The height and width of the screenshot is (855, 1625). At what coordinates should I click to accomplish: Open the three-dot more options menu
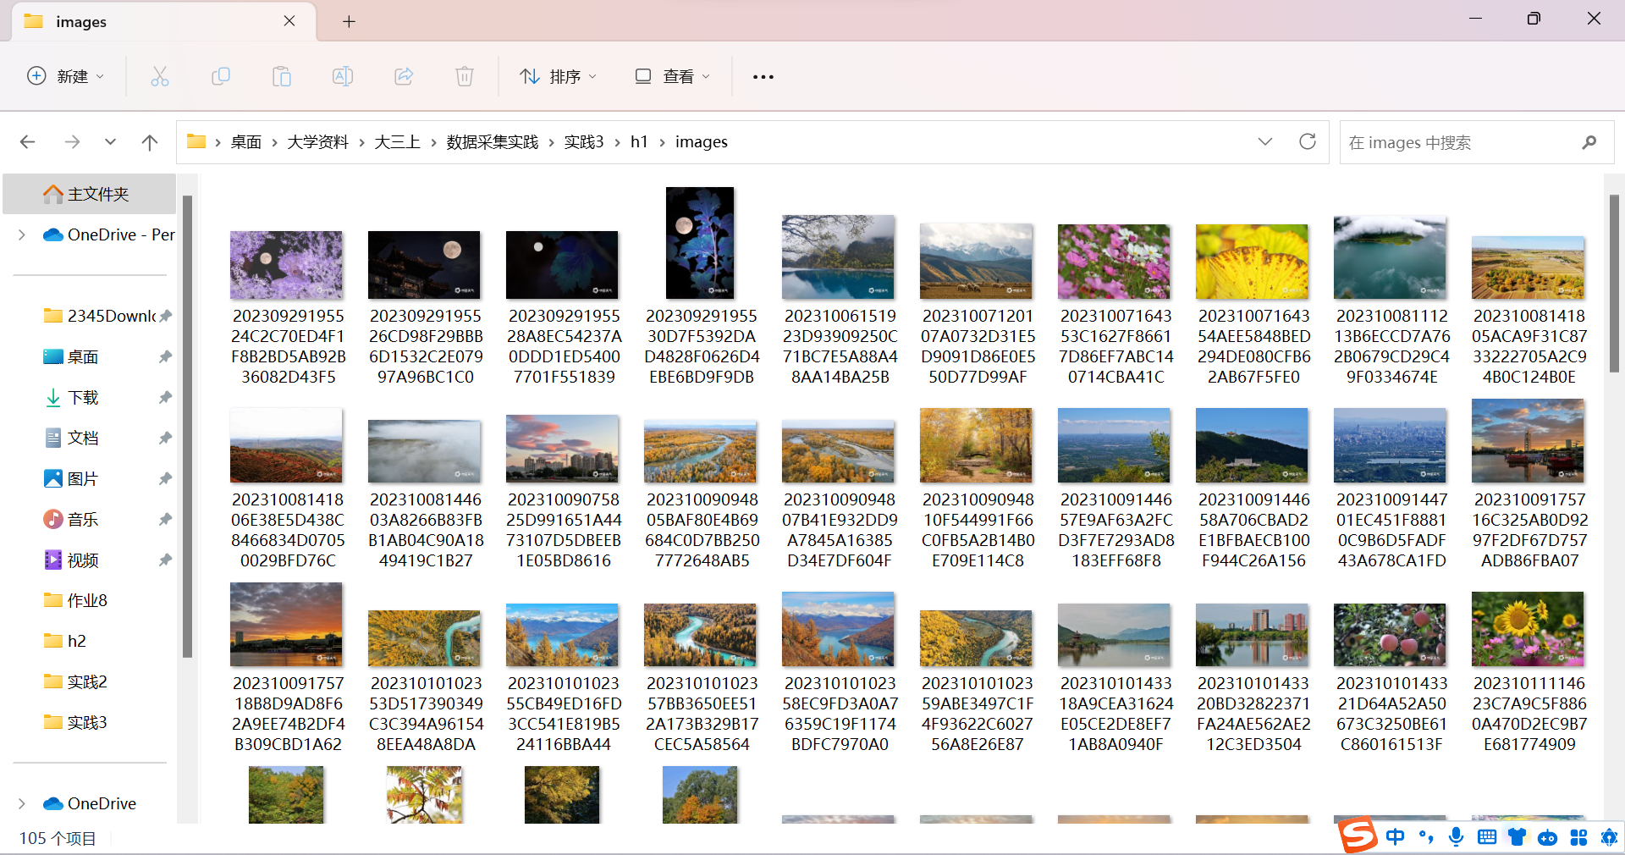[x=763, y=77]
